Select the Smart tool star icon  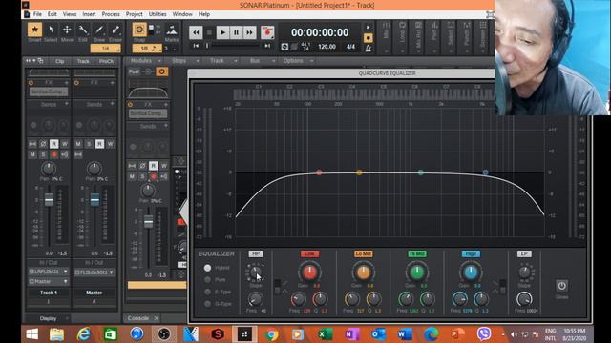pyautogui.click(x=34, y=30)
